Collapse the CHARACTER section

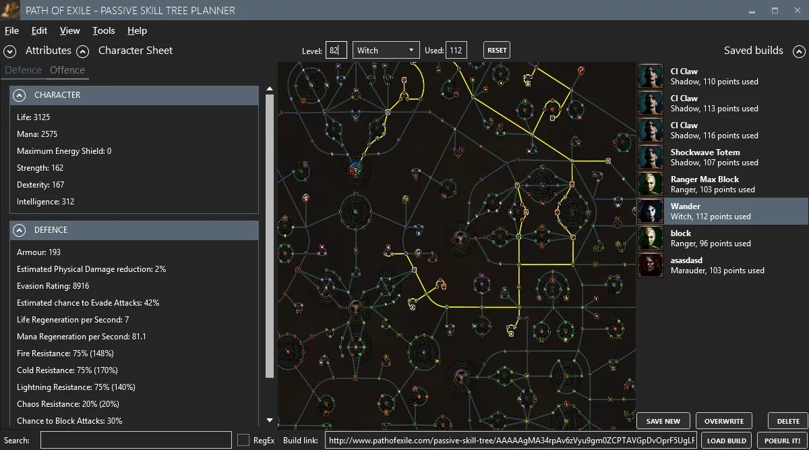[x=20, y=95]
